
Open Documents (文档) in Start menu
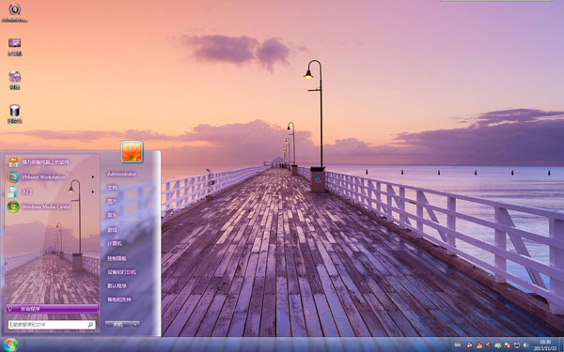112,188
